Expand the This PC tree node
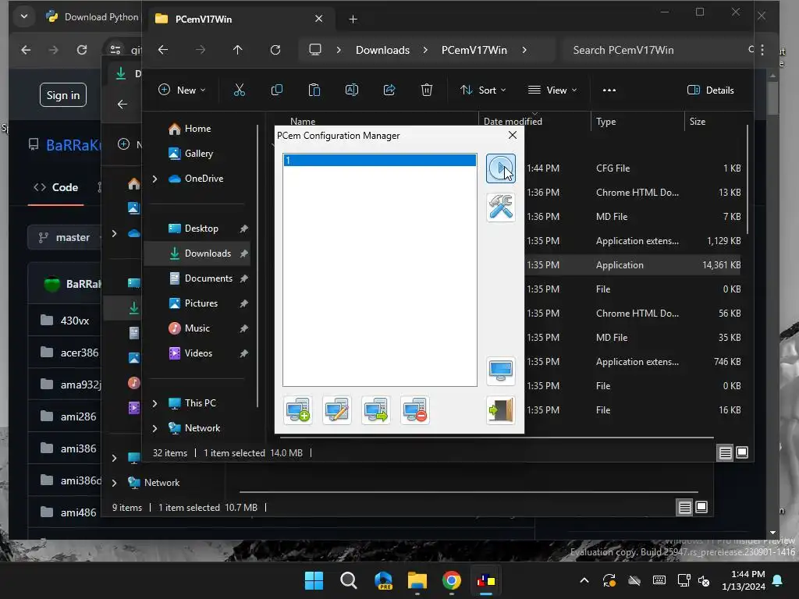This screenshot has width=799, height=599. pyautogui.click(x=155, y=403)
